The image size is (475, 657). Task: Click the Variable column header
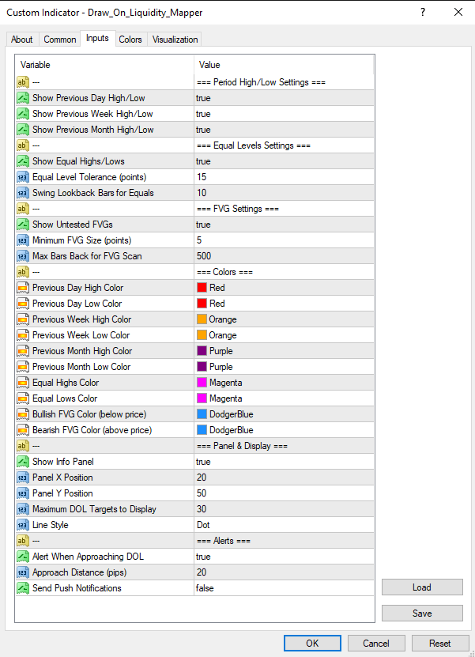pos(104,65)
